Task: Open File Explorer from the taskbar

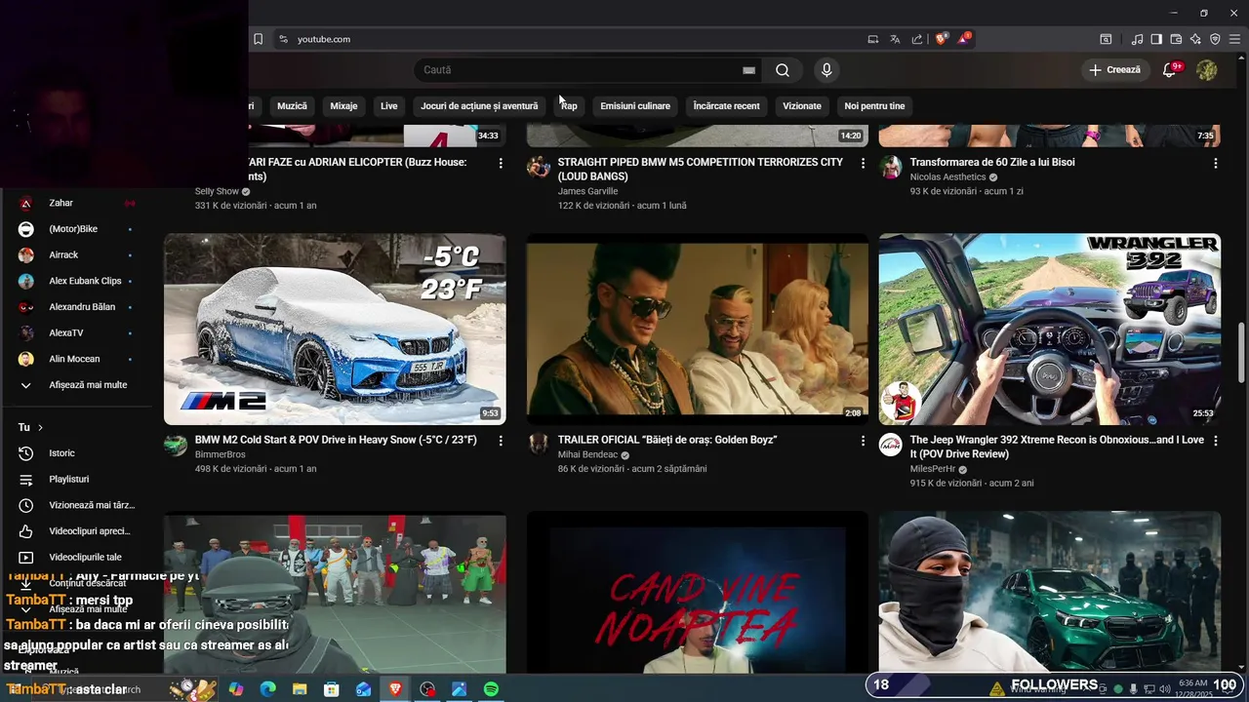Action: click(x=300, y=689)
